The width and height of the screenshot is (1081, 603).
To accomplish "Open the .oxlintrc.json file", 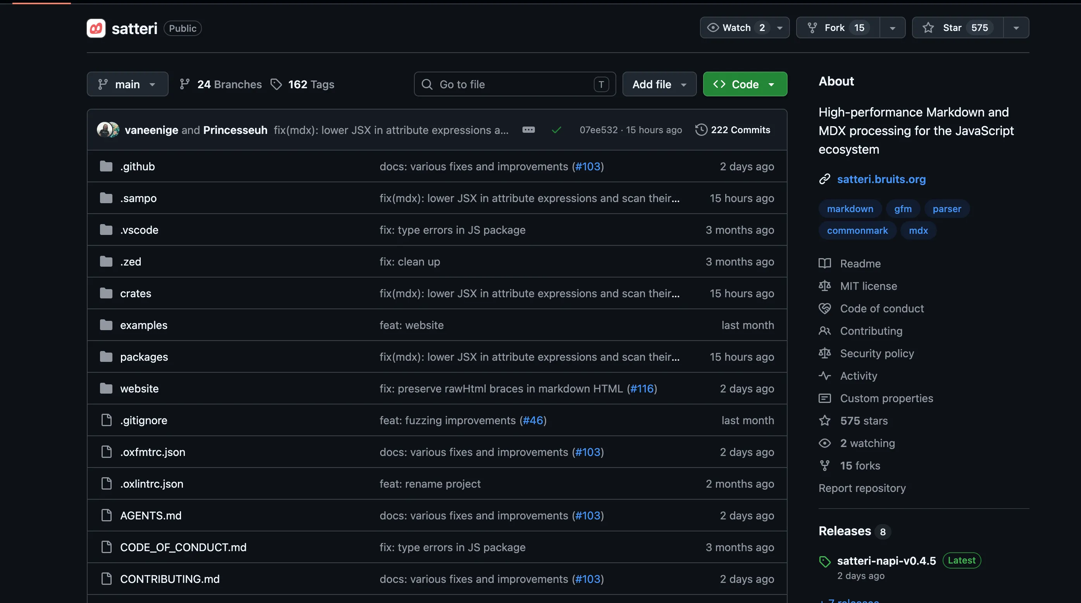I will pos(152,483).
